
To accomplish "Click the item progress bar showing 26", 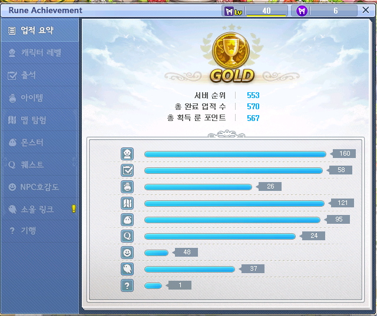I will [198, 187].
